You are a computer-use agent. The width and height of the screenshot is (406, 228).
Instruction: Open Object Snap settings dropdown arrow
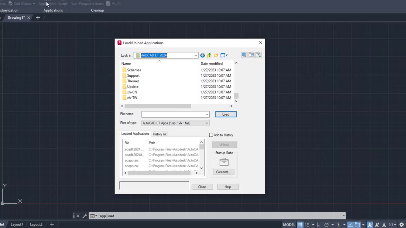[363, 225]
